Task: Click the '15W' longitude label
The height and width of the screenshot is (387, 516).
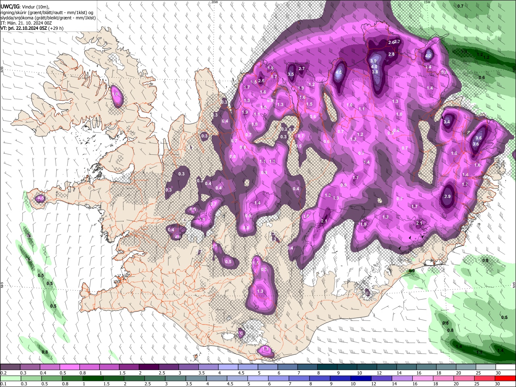Action: click(427, 2)
